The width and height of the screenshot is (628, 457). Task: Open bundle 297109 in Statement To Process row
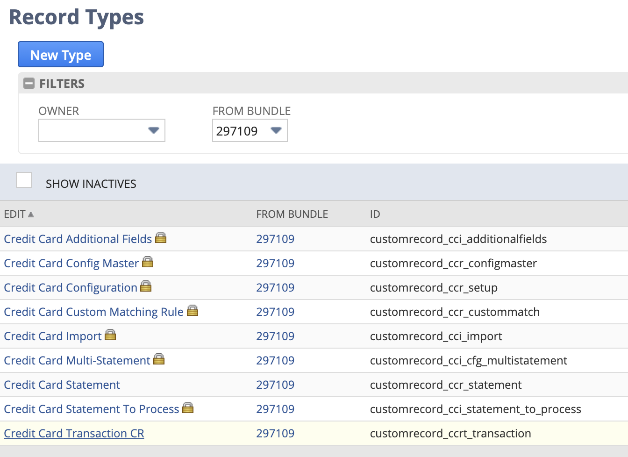pyautogui.click(x=275, y=409)
